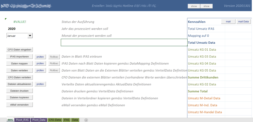The height and width of the screenshot is (122, 253).
Task: Select the Umsatz M-Ind. Data cell
Action: coord(206,105)
